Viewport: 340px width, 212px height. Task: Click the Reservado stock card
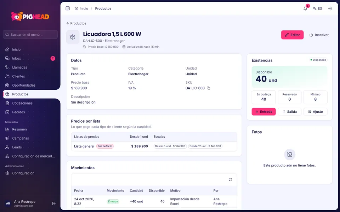[x=289, y=97]
